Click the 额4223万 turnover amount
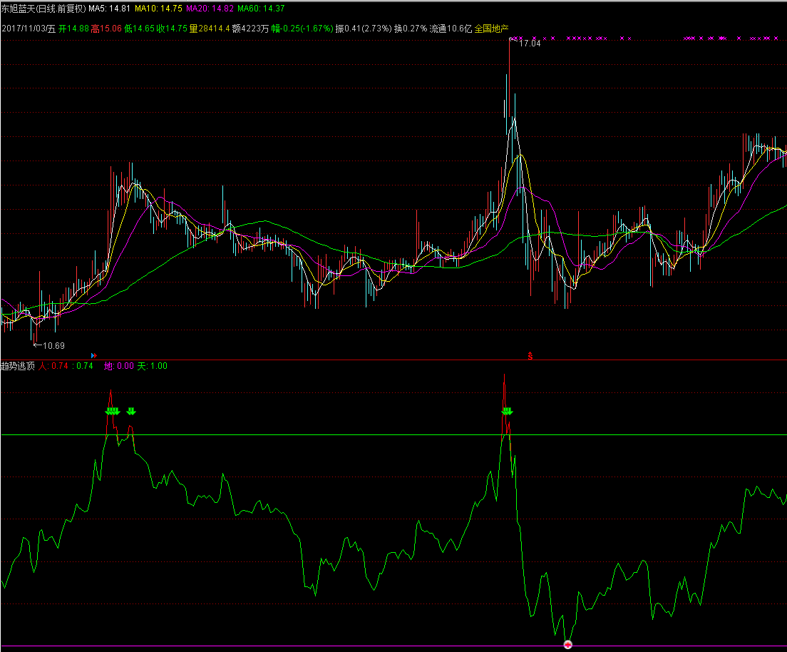 pyautogui.click(x=250, y=29)
